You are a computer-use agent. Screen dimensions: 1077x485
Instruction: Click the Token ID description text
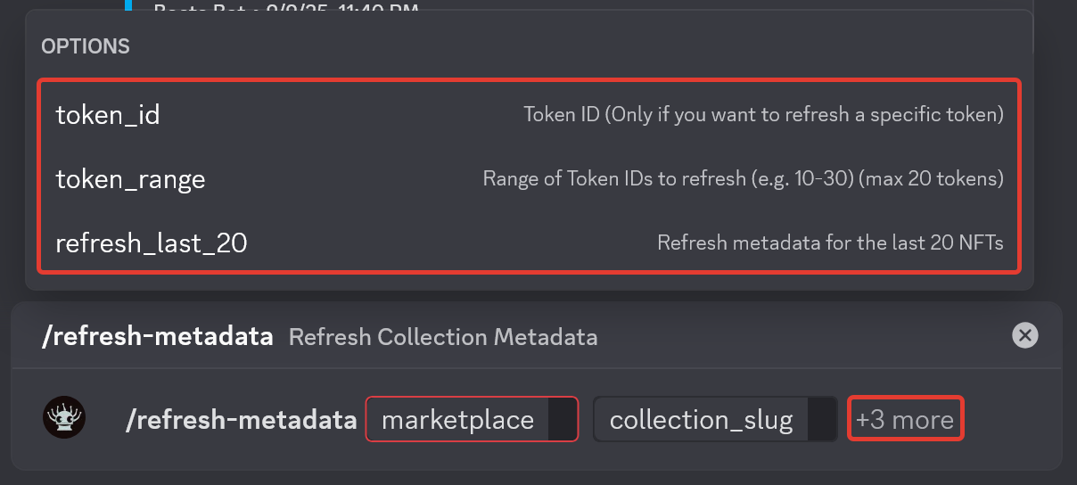[763, 115]
